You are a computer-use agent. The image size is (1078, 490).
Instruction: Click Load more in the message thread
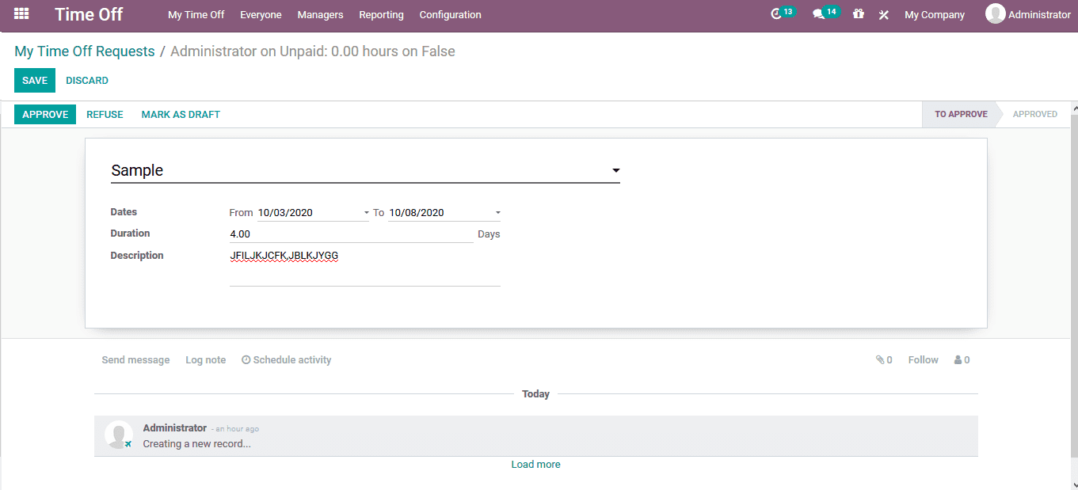coord(535,464)
